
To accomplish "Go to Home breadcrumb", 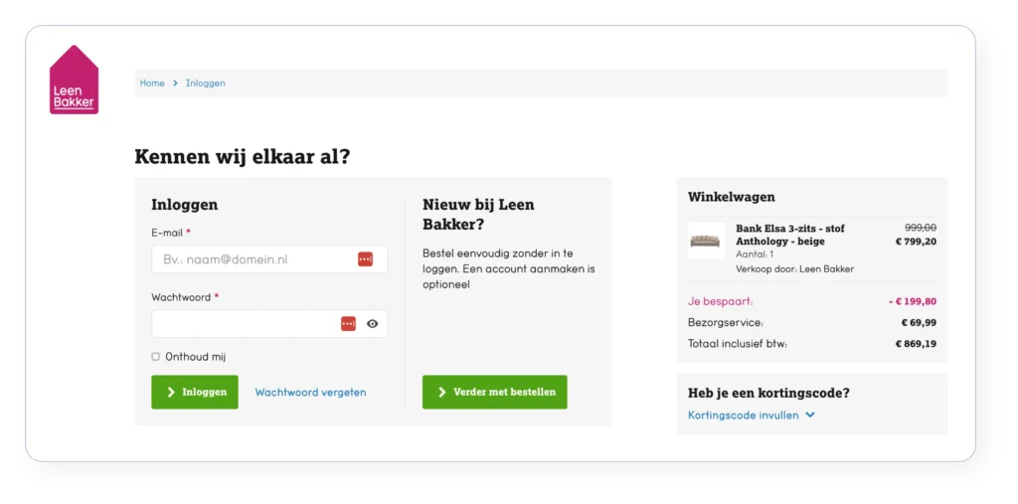I will [152, 84].
